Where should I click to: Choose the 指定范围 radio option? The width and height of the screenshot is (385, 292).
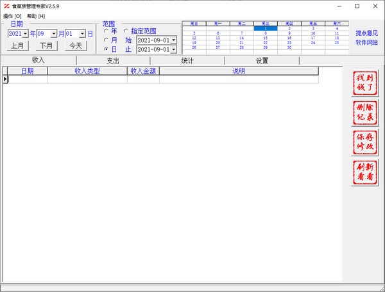(x=126, y=31)
